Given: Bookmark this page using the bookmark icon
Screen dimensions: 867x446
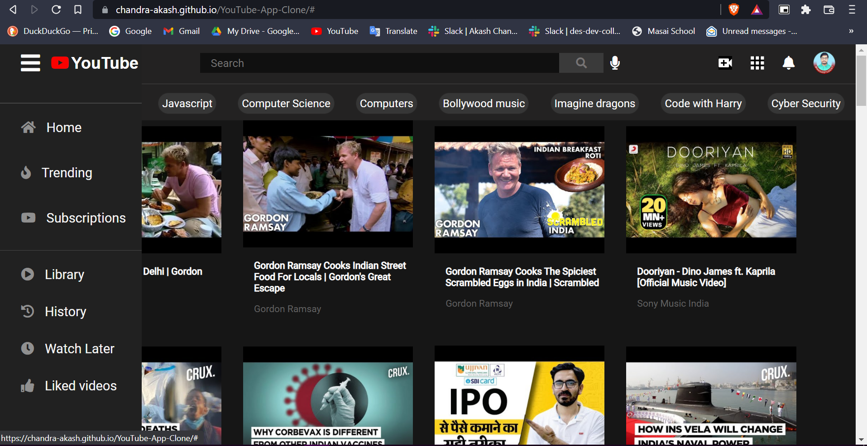Looking at the screenshot, I should [x=78, y=9].
